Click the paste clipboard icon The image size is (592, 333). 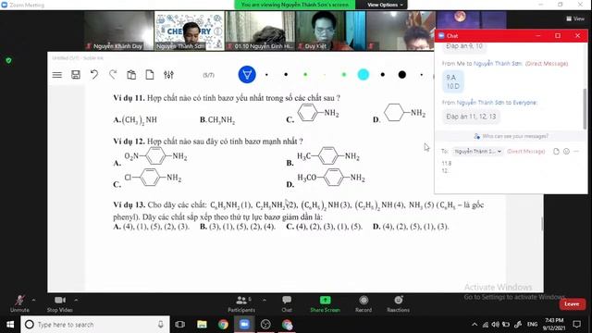point(131,75)
